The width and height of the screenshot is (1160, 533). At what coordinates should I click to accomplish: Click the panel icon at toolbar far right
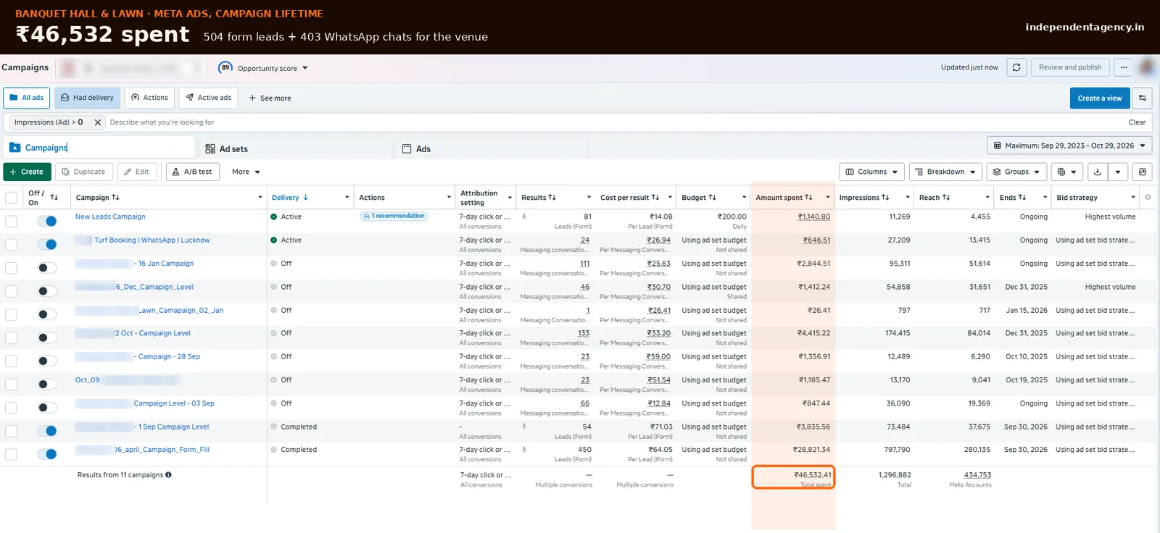pos(1143,172)
